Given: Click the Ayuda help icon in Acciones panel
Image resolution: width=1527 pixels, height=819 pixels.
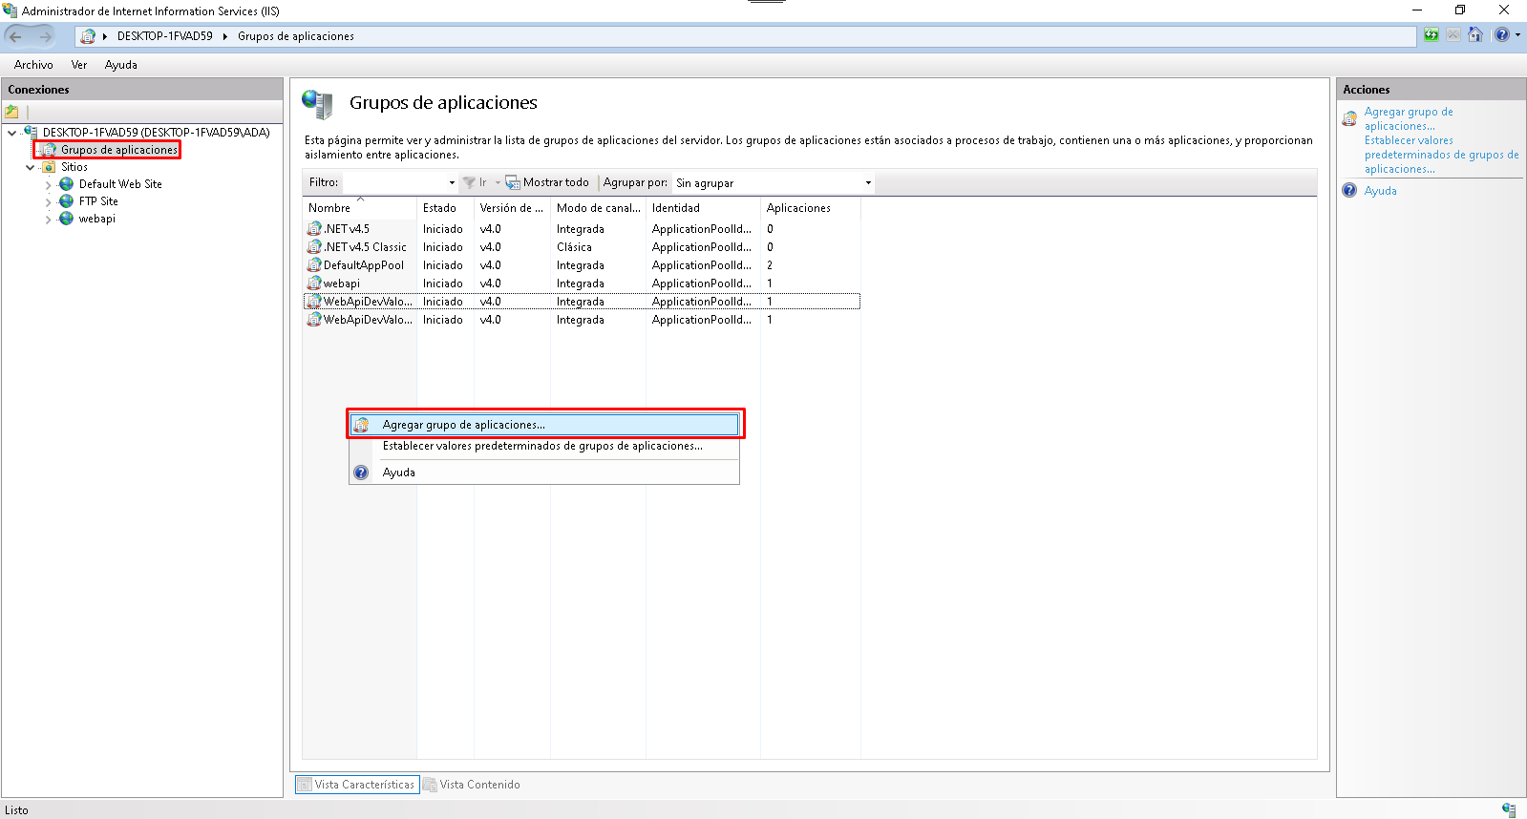Looking at the screenshot, I should point(1349,191).
